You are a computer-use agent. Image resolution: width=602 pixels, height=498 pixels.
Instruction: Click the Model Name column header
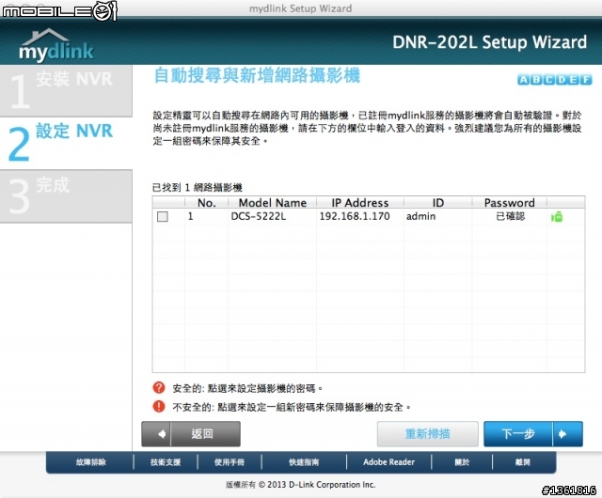[273, 203]
